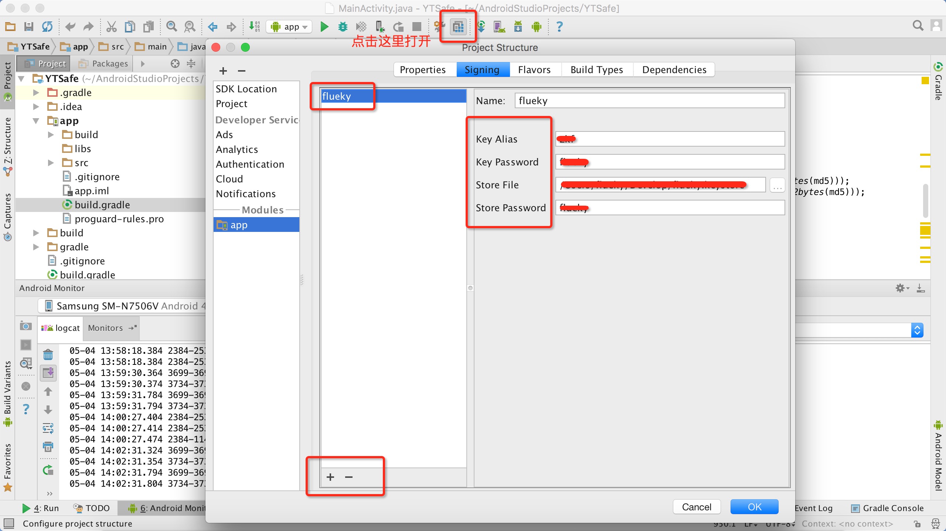
Task: Expand the .idea folder
Action: click(x=36, y=106)
